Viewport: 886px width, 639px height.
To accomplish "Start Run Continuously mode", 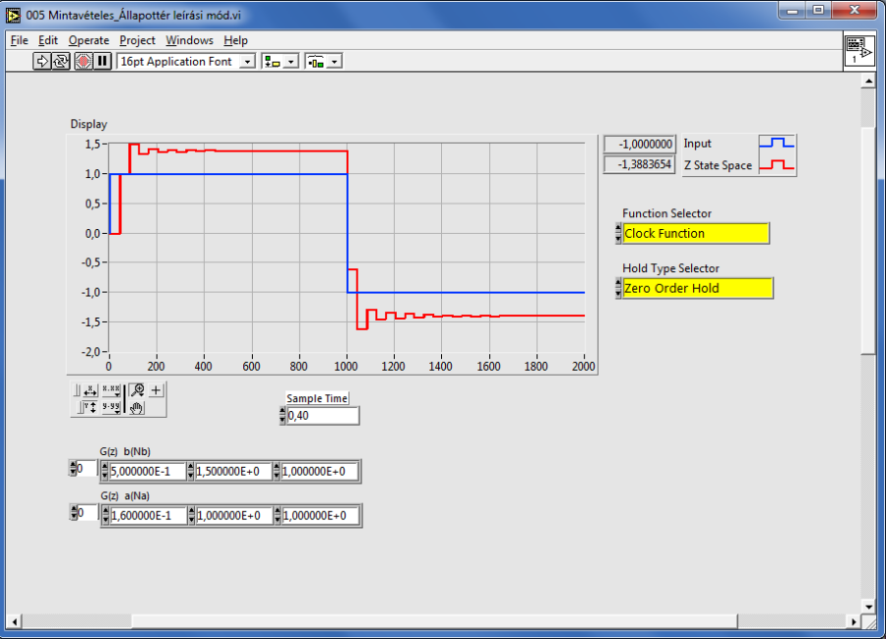I will 61,61.
